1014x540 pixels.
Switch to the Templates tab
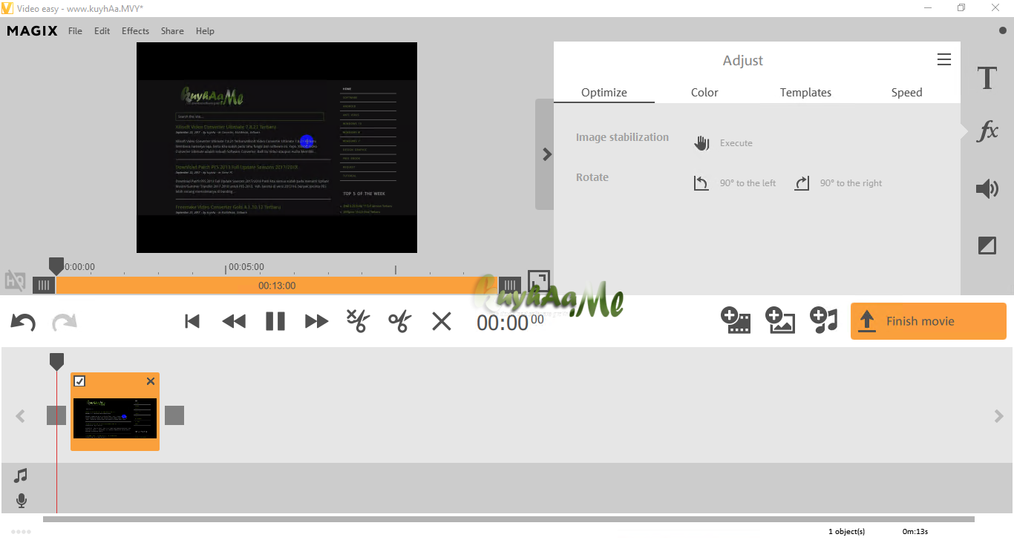[x=805, y=93]
